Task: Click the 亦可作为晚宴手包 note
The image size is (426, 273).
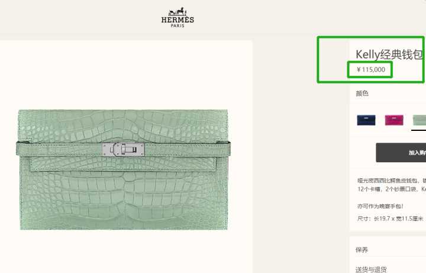Action: click(380, 206)
